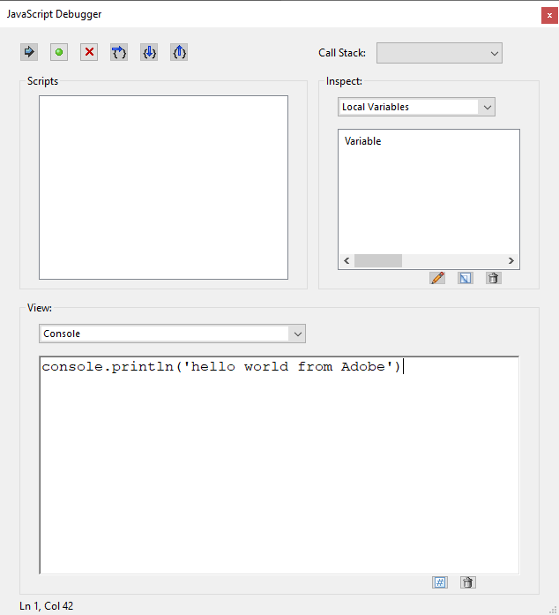Click the Variable column header
The image size is (559, 615).
(x=363, y=141)
